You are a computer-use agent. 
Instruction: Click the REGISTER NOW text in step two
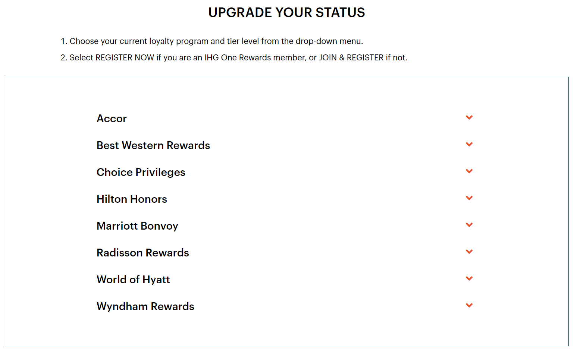point(125,58)
